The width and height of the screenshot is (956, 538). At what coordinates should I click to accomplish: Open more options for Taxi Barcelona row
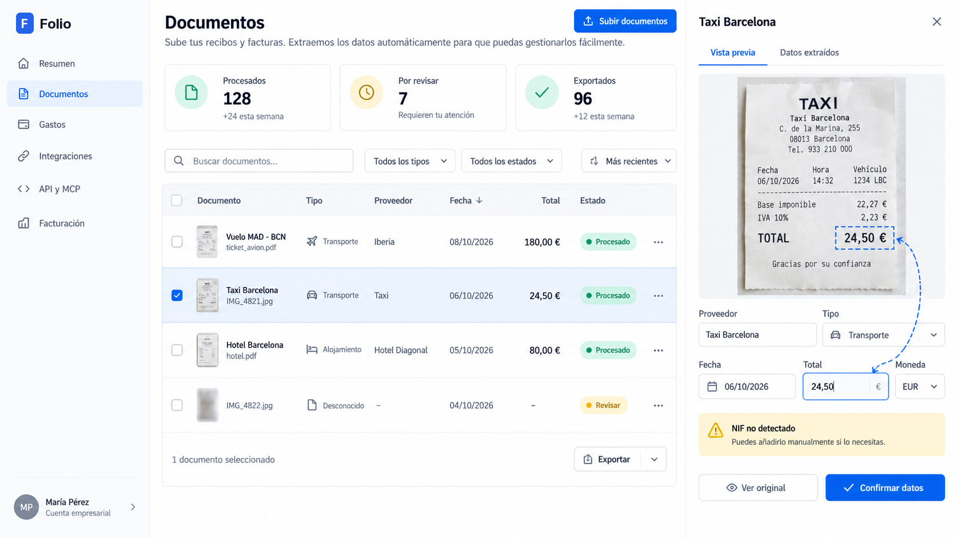tap(659, 296)
